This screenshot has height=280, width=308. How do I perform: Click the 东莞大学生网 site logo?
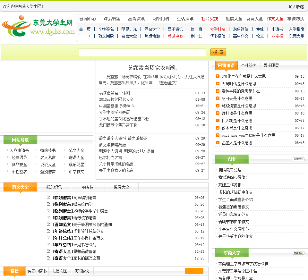38,26
